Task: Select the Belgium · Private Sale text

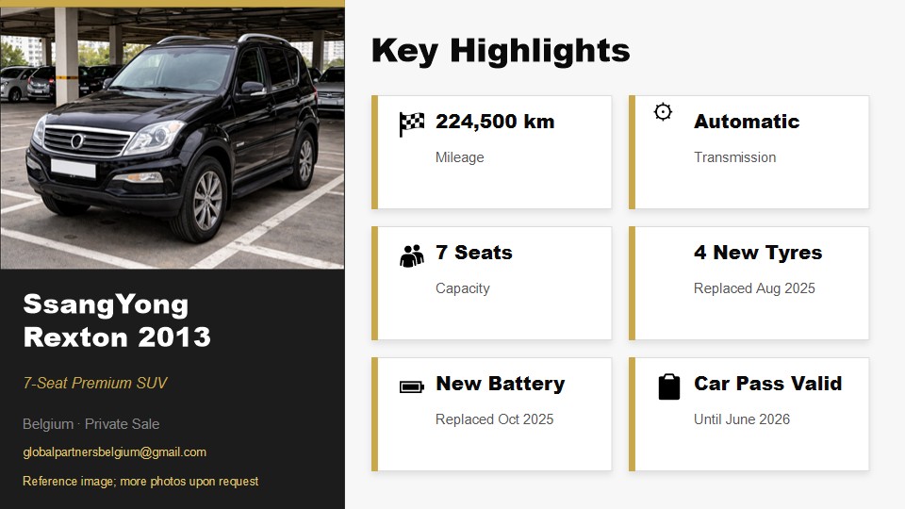Action: point(90,424)
